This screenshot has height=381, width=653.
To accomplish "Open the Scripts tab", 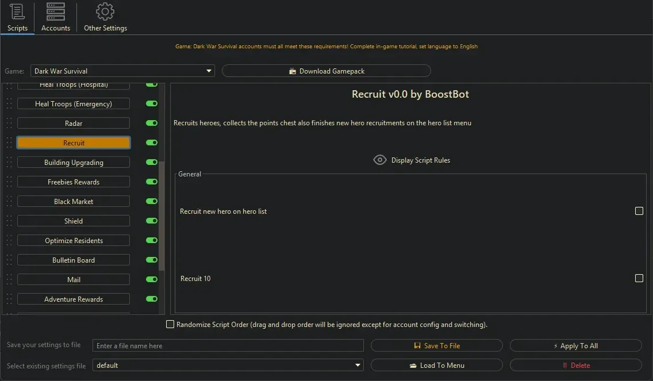I will 17,17.
